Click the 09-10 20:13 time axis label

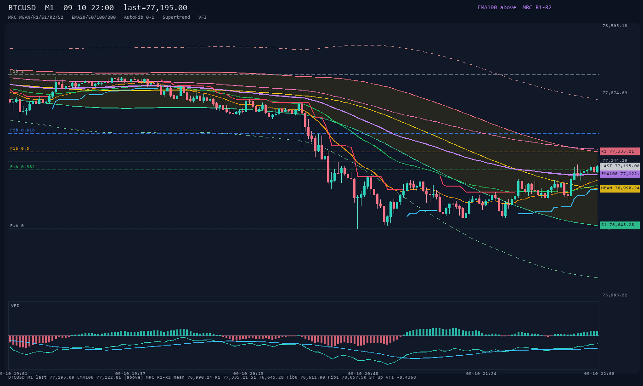(x=248, y=374)
